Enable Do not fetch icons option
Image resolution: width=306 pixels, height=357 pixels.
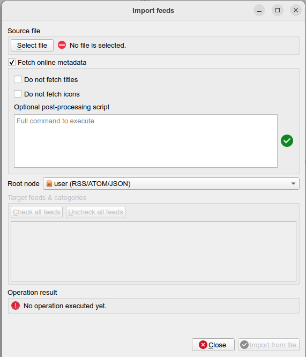point(18,94)
